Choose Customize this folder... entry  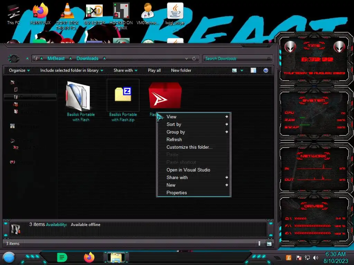click(194, 147)
